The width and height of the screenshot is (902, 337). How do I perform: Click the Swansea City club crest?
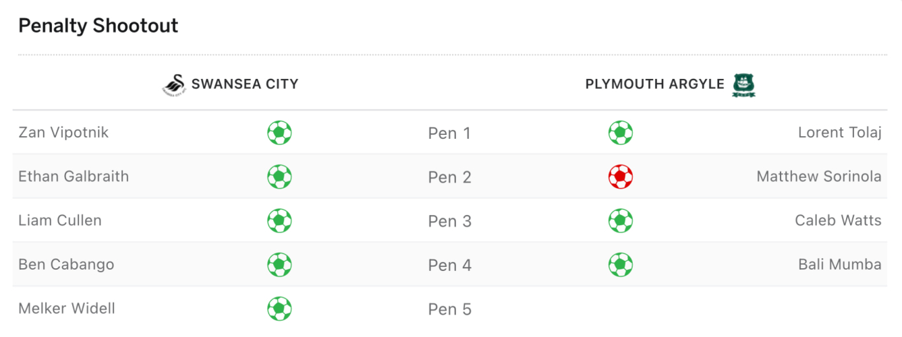[173, 85]
